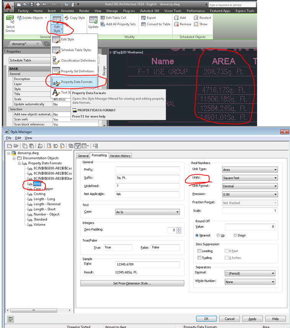This screenshot has height=328, width=290.
Task: Click the Undo arrow in quick access toolbar
Action: [44, 4]
